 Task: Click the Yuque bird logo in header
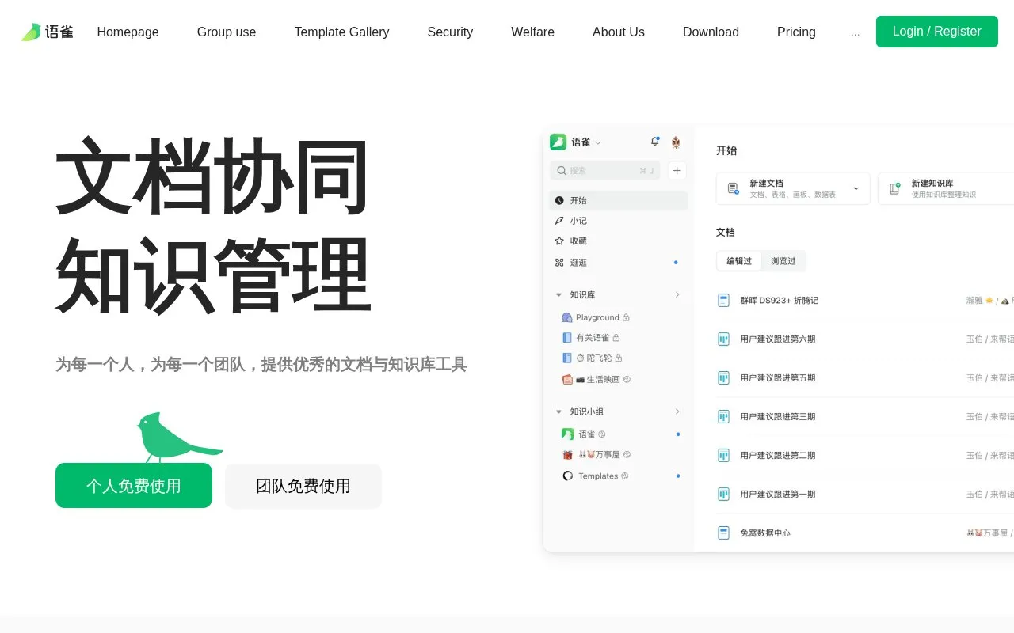tap(31, 32)
